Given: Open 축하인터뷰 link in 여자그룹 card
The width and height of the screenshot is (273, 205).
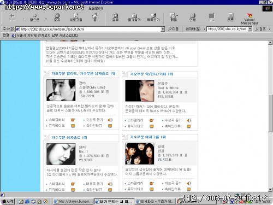Looking at the screenshot, I should [x=173, y=189].
